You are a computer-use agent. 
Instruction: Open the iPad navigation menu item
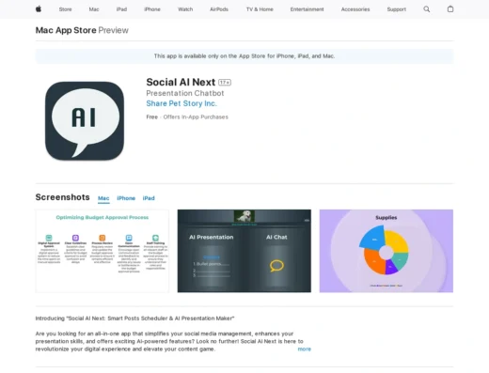coord(121,9)
